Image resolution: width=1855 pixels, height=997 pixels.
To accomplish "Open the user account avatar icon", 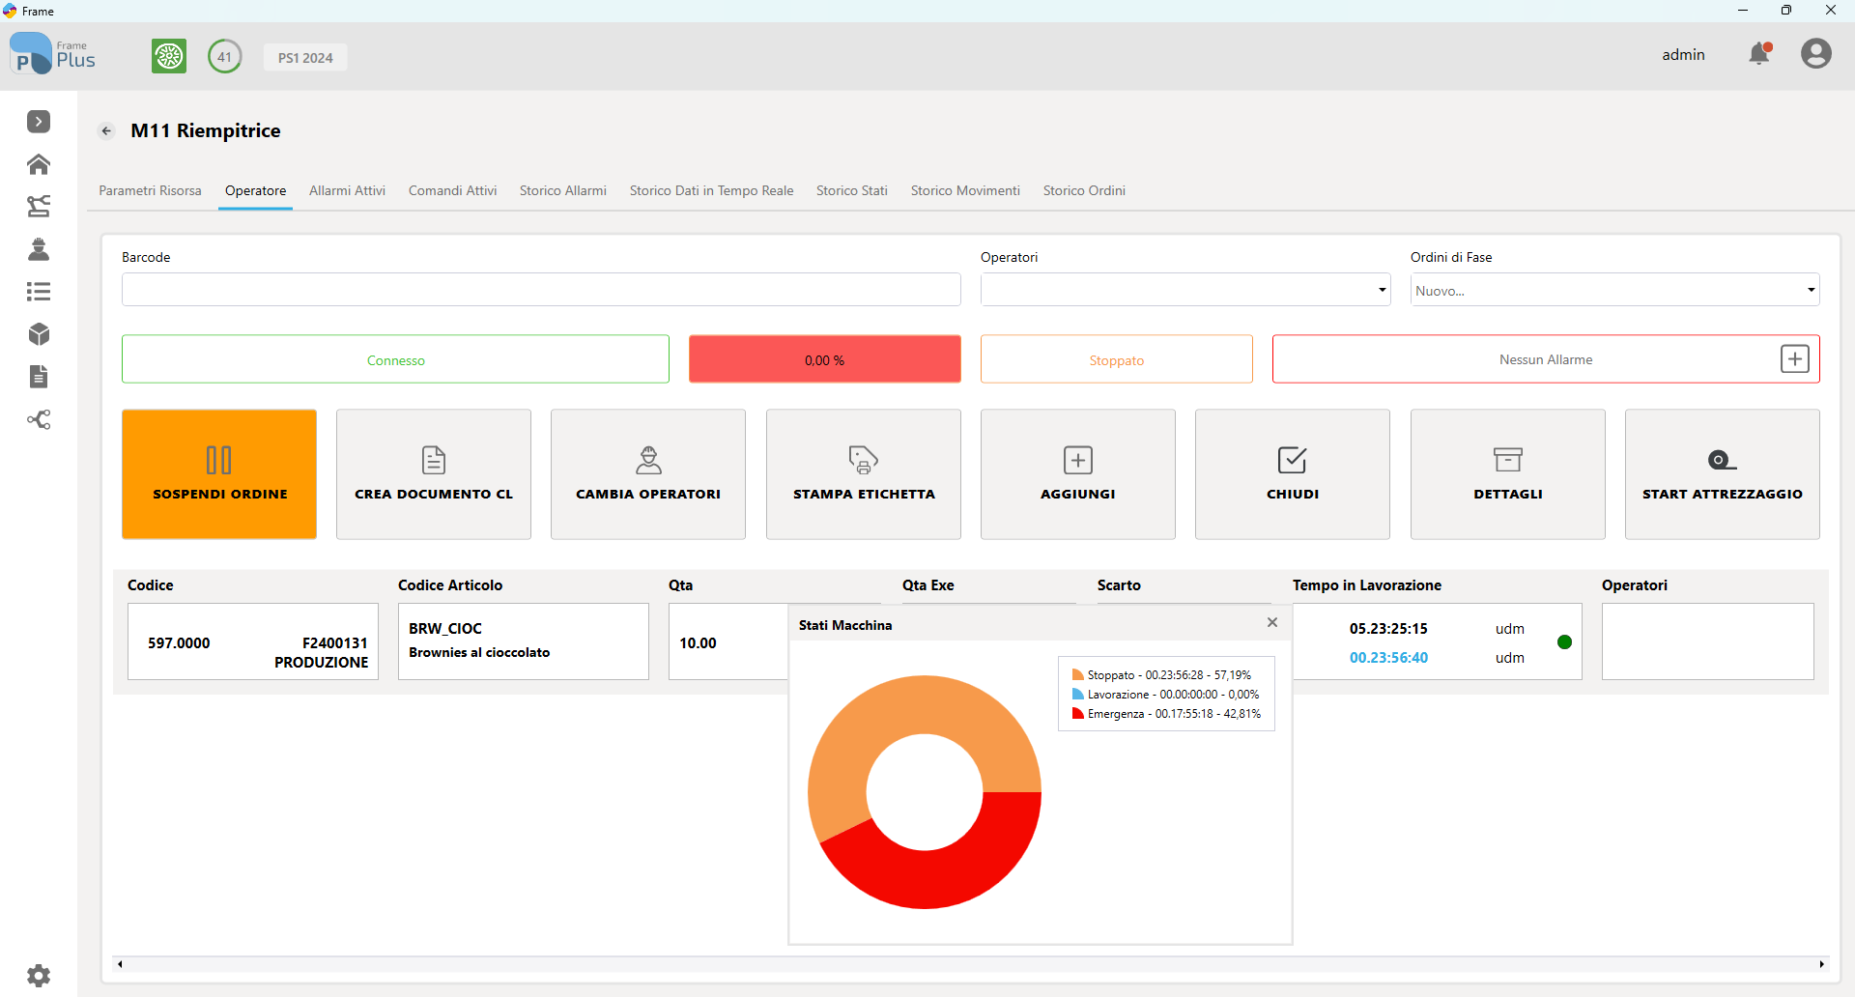I will (x=1816, y=53).
